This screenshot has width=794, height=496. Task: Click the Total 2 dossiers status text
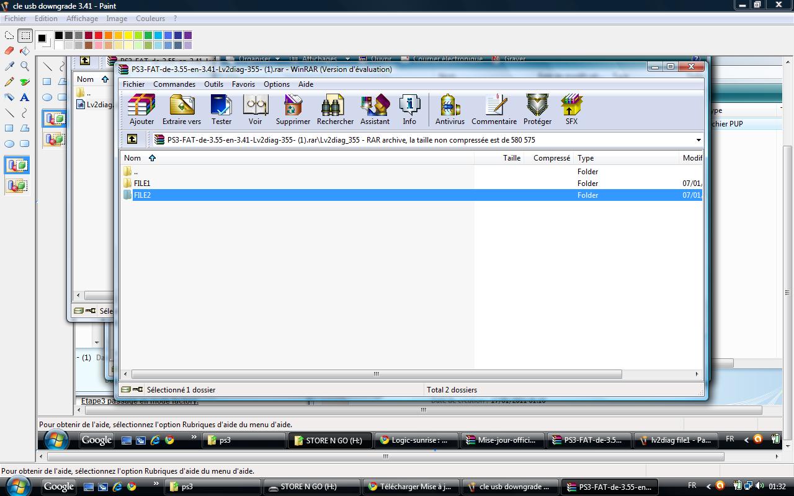pos(452,390)
